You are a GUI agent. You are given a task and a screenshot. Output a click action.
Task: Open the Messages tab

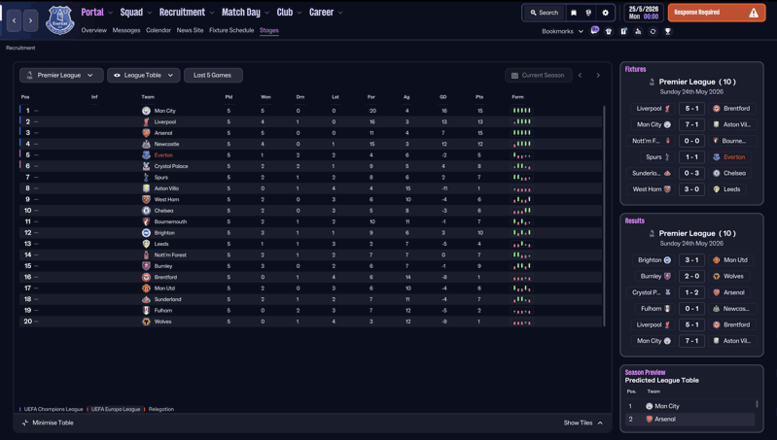pos(126,30)
